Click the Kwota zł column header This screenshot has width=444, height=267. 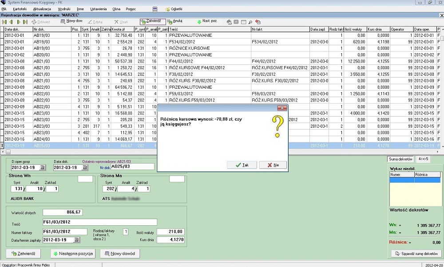[x=122, y=29]
